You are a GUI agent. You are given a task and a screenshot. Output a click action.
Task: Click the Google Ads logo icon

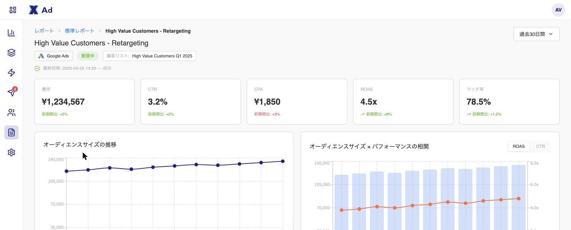pyautogui.click(x=41, y=56)
